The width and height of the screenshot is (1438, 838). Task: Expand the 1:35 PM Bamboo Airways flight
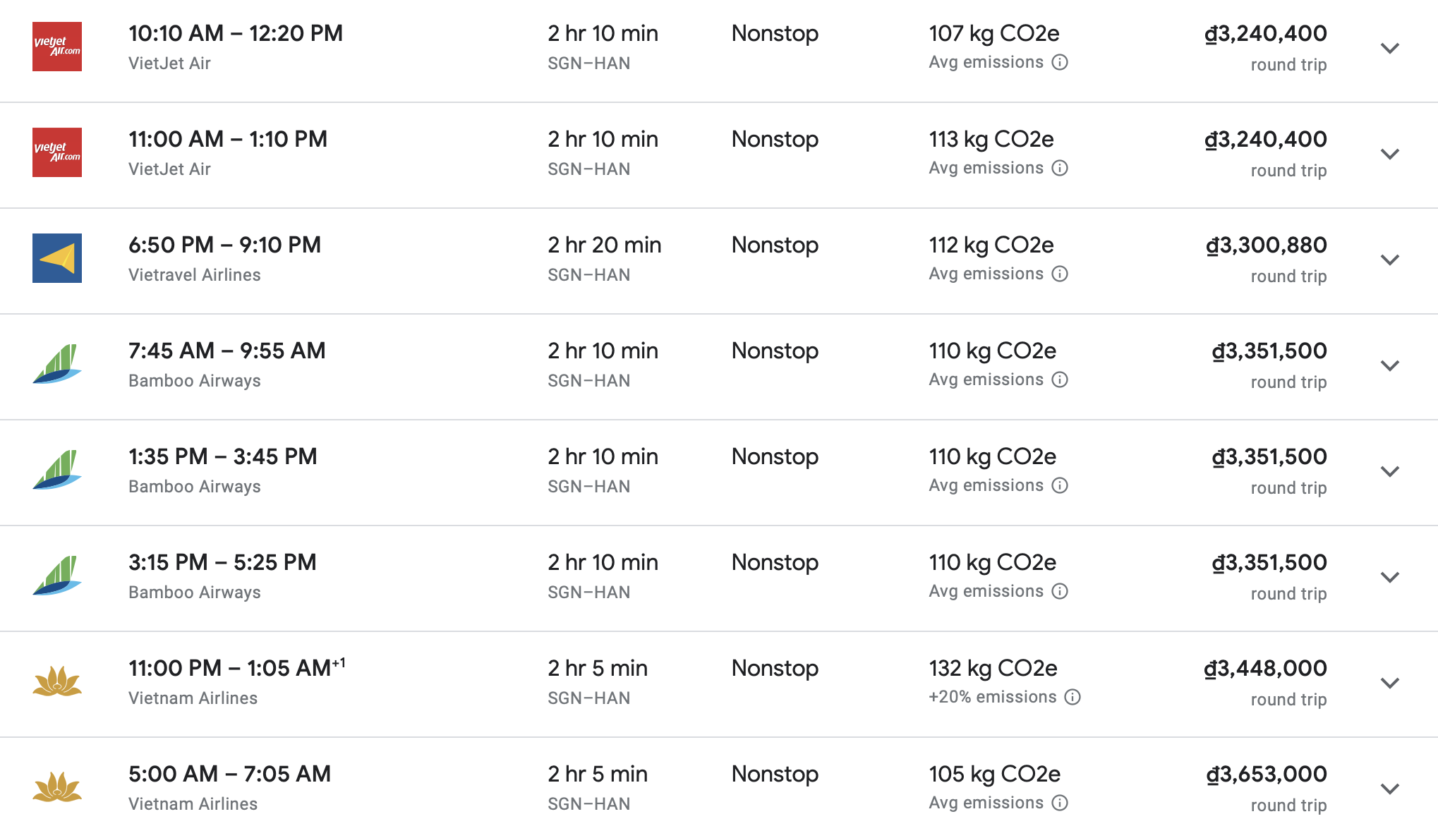pos(1390,471)
